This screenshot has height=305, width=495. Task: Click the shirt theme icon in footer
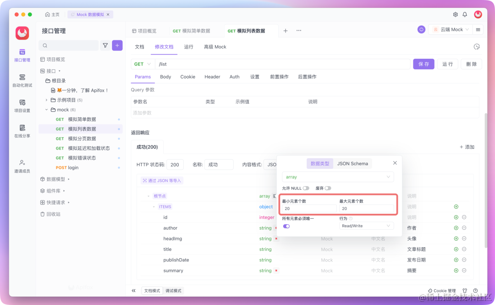click(x=465, y=290)
